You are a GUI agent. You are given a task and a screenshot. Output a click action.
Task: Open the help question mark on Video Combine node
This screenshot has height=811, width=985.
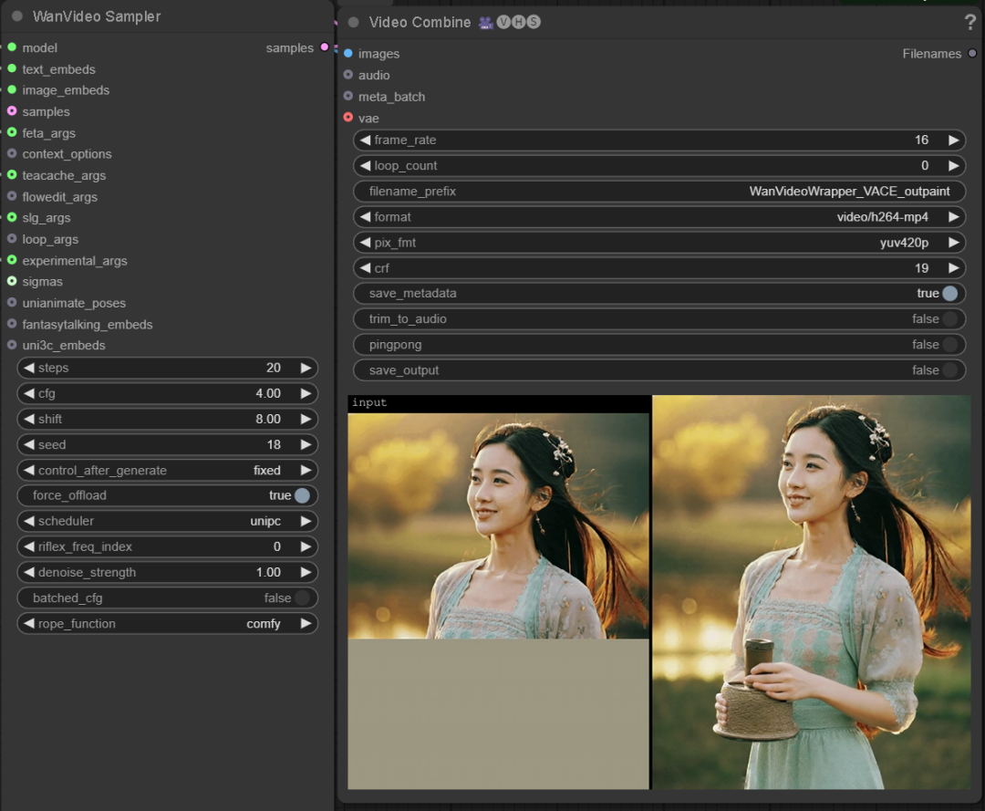[x=969, y=21]
